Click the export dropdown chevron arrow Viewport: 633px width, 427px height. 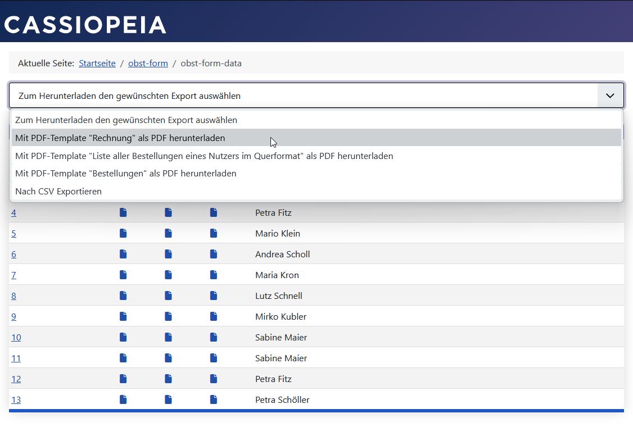pyautogui.click(x=610, y=96)
